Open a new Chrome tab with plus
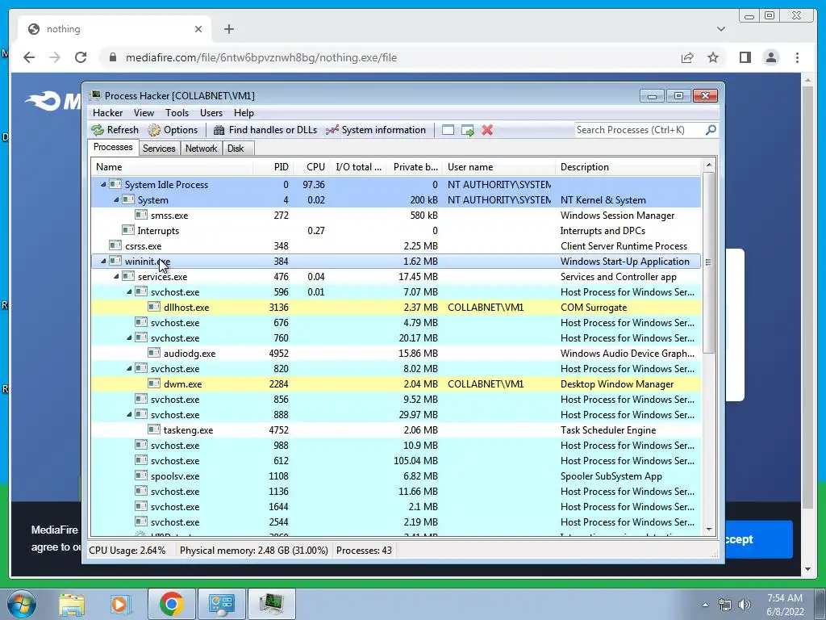The image size is (826, 620). [x=228, y=29]
